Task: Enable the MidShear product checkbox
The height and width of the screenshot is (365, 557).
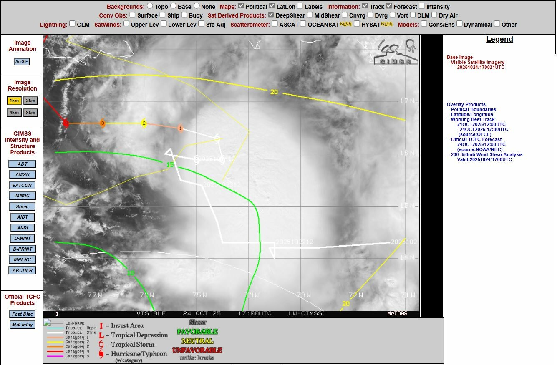Action: [x=310, y=15]
